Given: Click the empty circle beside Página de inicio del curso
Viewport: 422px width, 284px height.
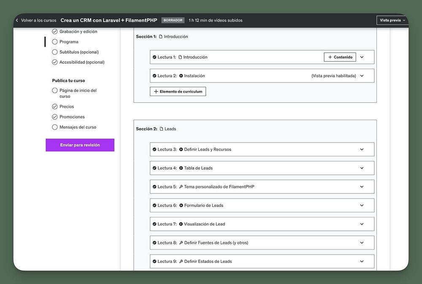Looking at the screenshot, I should [54, 90].
